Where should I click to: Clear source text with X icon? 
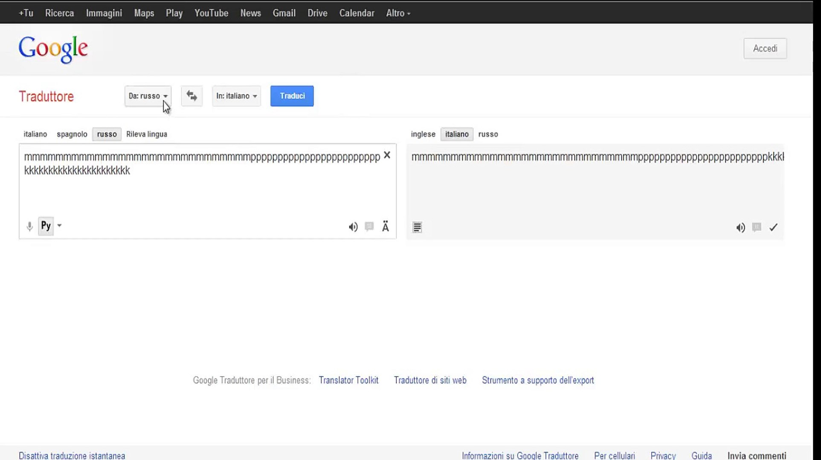[x=387, y=155]
